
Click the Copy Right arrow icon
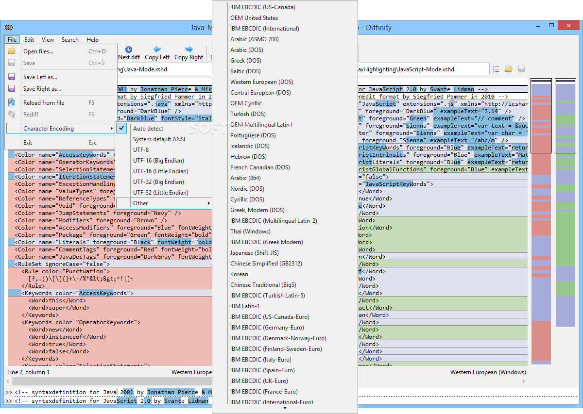[189, 50]
